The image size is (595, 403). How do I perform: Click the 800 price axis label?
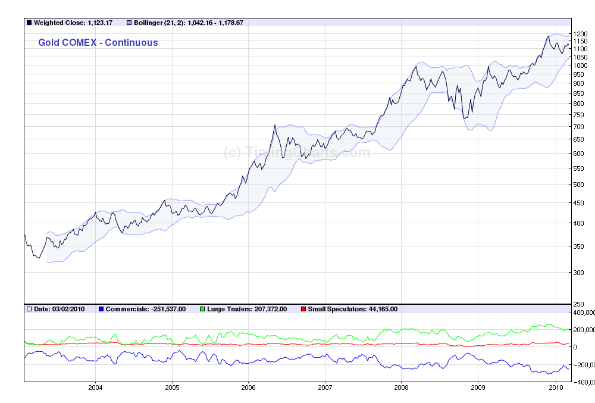(579, 104)
